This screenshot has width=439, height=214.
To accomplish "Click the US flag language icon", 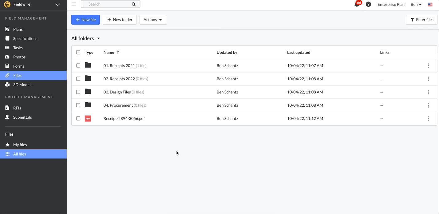I will pos(430,5).
